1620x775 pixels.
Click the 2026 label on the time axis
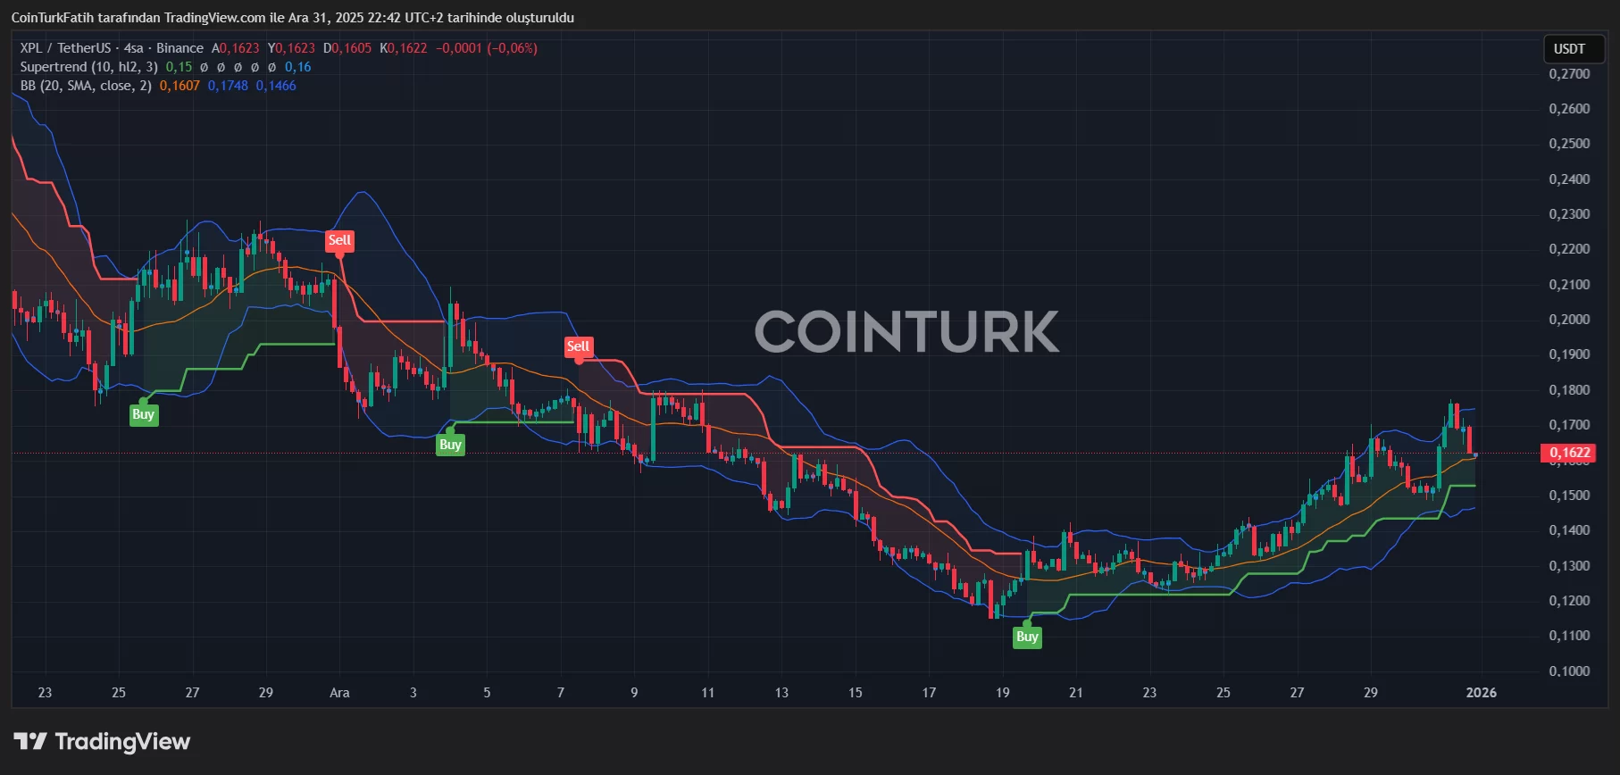pyautogui.click(x=1481, y=693)
